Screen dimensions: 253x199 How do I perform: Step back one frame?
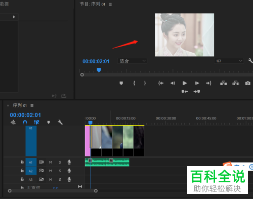pyautogui.click(x=173, y=83)
